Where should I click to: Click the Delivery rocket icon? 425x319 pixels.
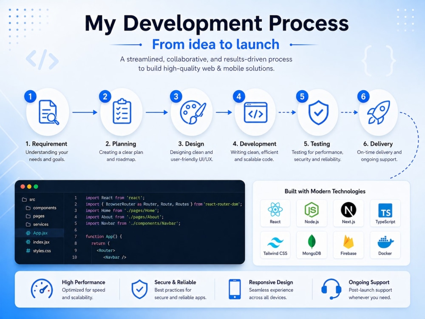(379, 112)
